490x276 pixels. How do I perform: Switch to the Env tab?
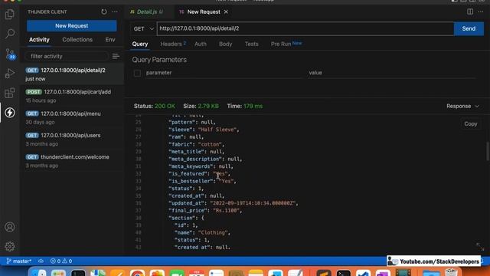tap(110, 40)
